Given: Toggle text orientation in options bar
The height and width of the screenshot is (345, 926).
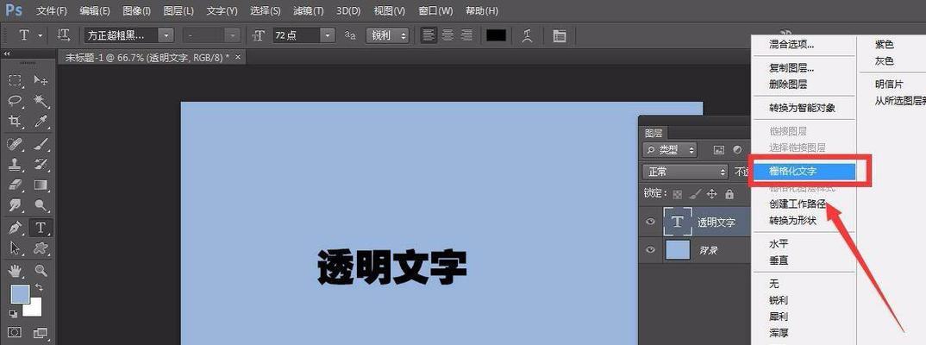Looking at the screenshot, I should 64,35.
